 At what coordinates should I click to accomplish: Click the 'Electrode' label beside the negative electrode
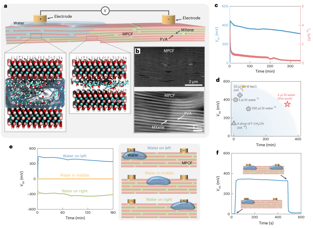[x=191, y=18]
